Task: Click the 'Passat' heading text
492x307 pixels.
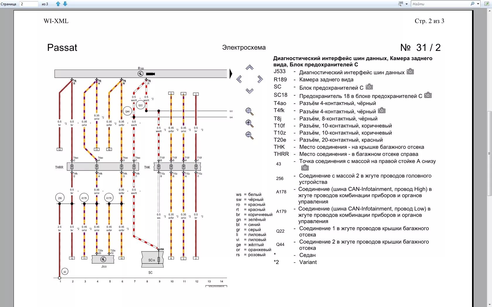Action: tap(62, 48)
